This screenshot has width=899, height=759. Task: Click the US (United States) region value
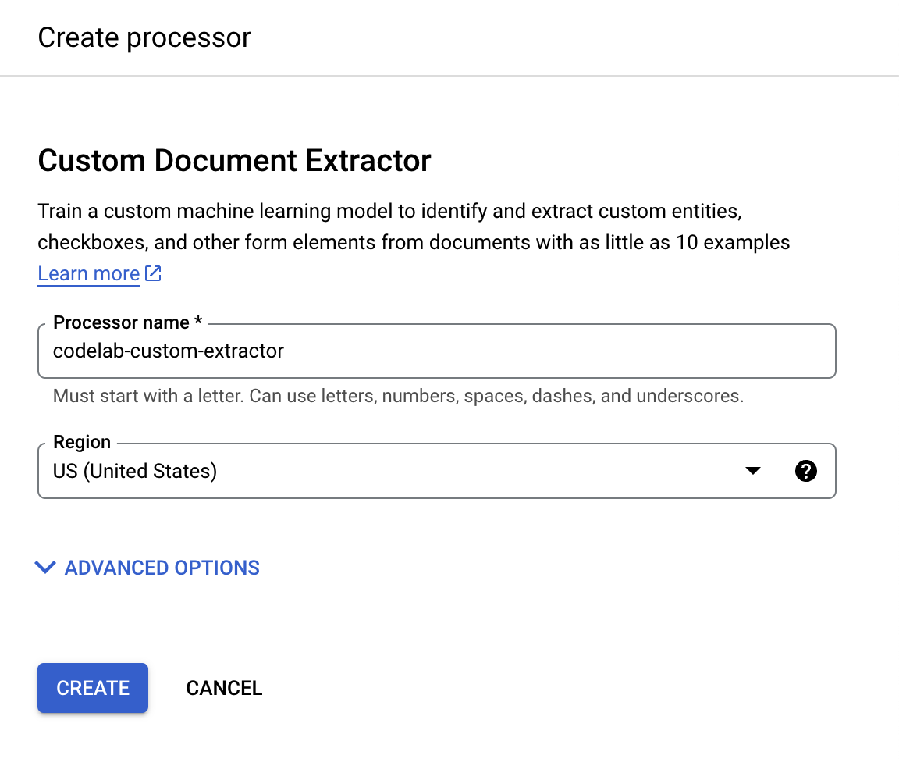[x=135, y=471]
